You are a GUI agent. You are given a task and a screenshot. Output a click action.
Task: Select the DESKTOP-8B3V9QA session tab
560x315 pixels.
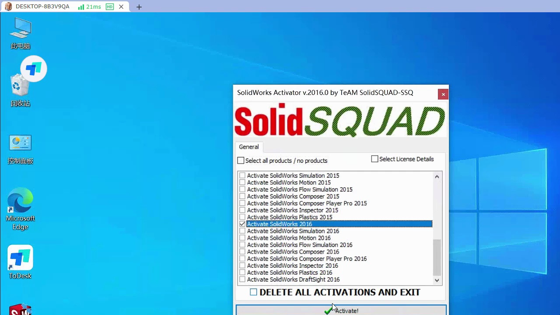[x=65, y=7]
